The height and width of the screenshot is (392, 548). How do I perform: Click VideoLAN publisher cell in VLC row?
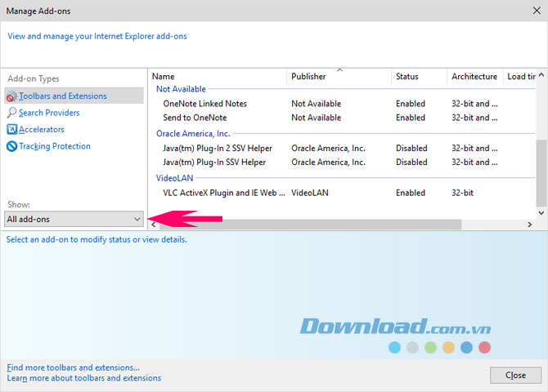[x=310, y=193]
